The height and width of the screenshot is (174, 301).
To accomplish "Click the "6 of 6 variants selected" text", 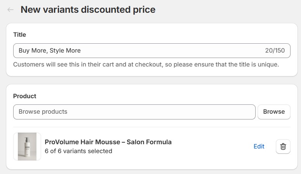I will [78, 151].
